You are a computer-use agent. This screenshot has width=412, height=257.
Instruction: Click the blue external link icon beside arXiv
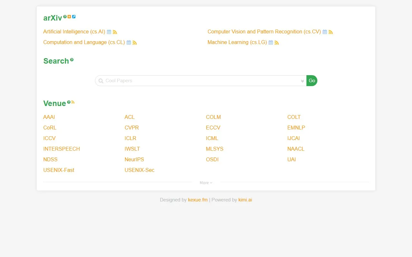[74, 16]
